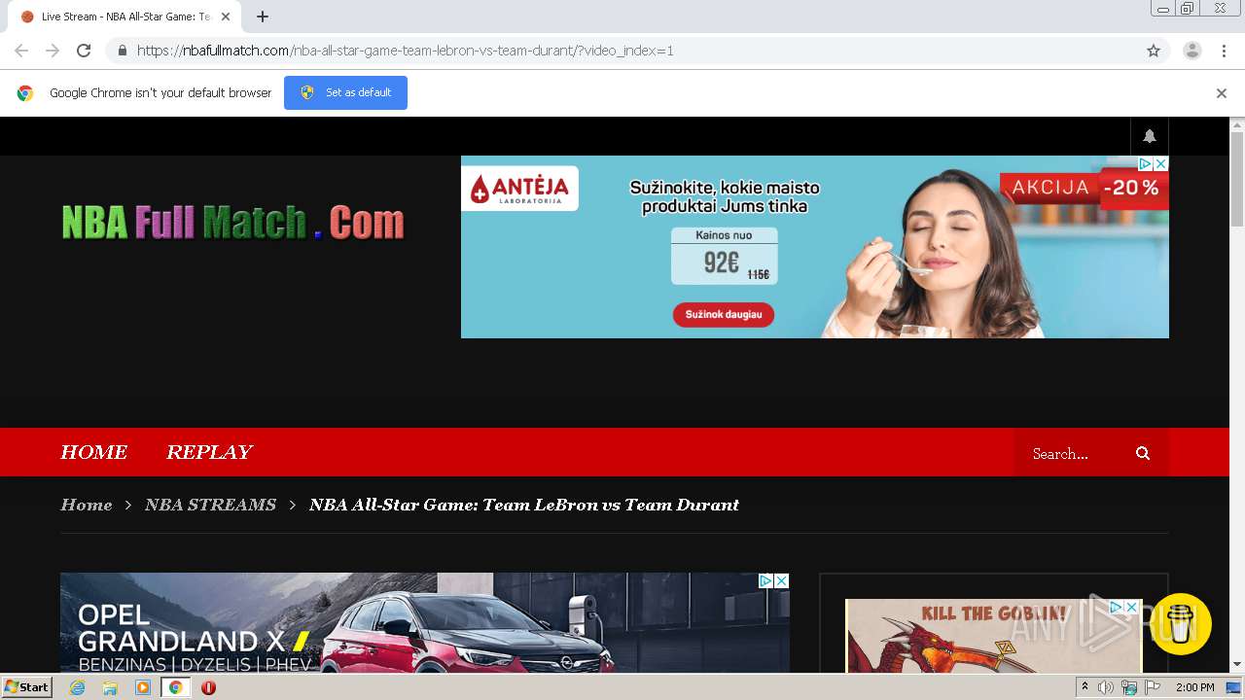Close the Opel Grandland ad
Screen dimensions: 1245x700
pos(781,580)
